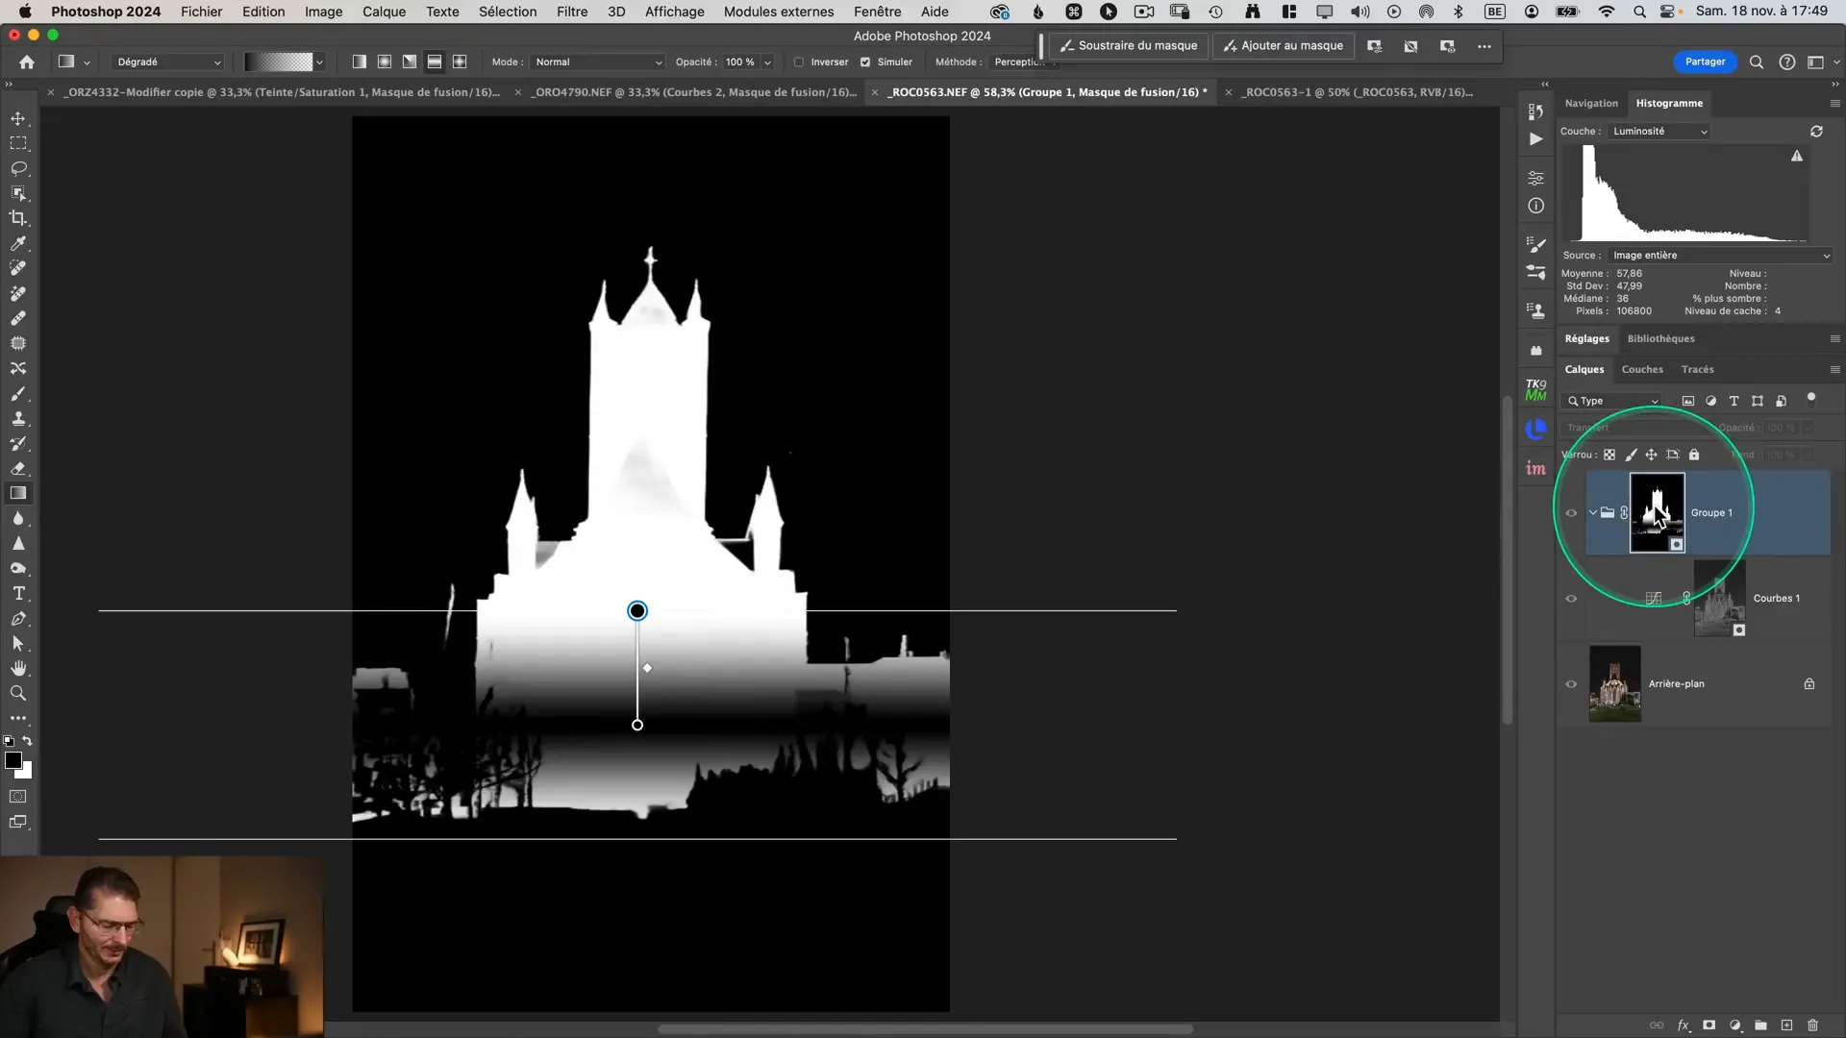
Task: Select the Gradient tool in toolbox
Action: pos(18,493)
